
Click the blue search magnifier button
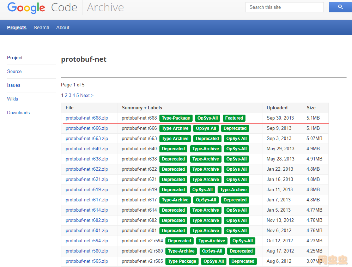coord(340,7)
